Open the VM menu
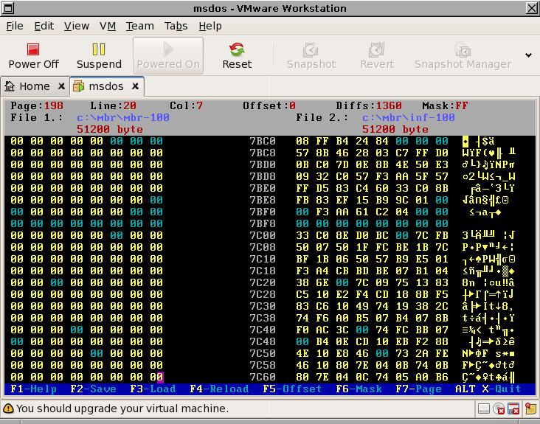The image size is (540, 424). point(108,26)
